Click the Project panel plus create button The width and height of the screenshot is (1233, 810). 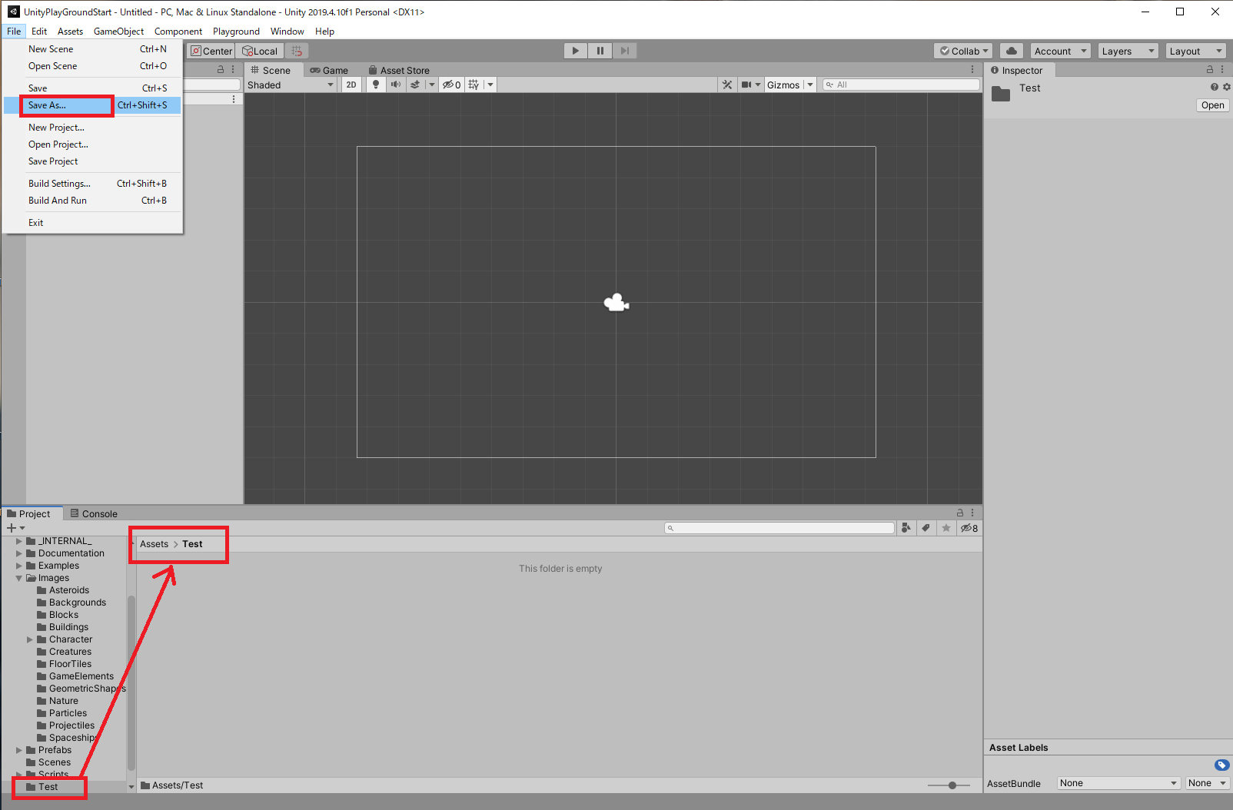[15, 528]
